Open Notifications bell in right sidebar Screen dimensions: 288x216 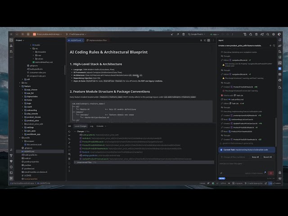(x=280, y=40)
